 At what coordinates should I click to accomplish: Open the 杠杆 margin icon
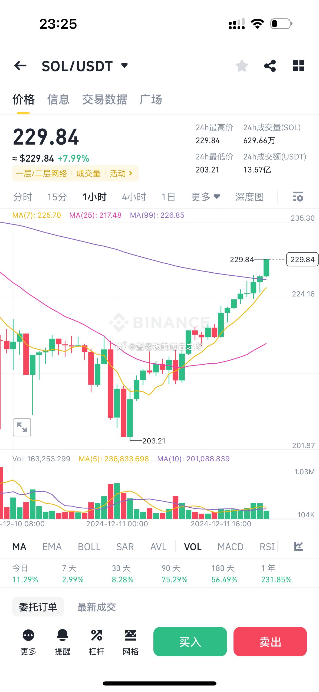[97, 641]
